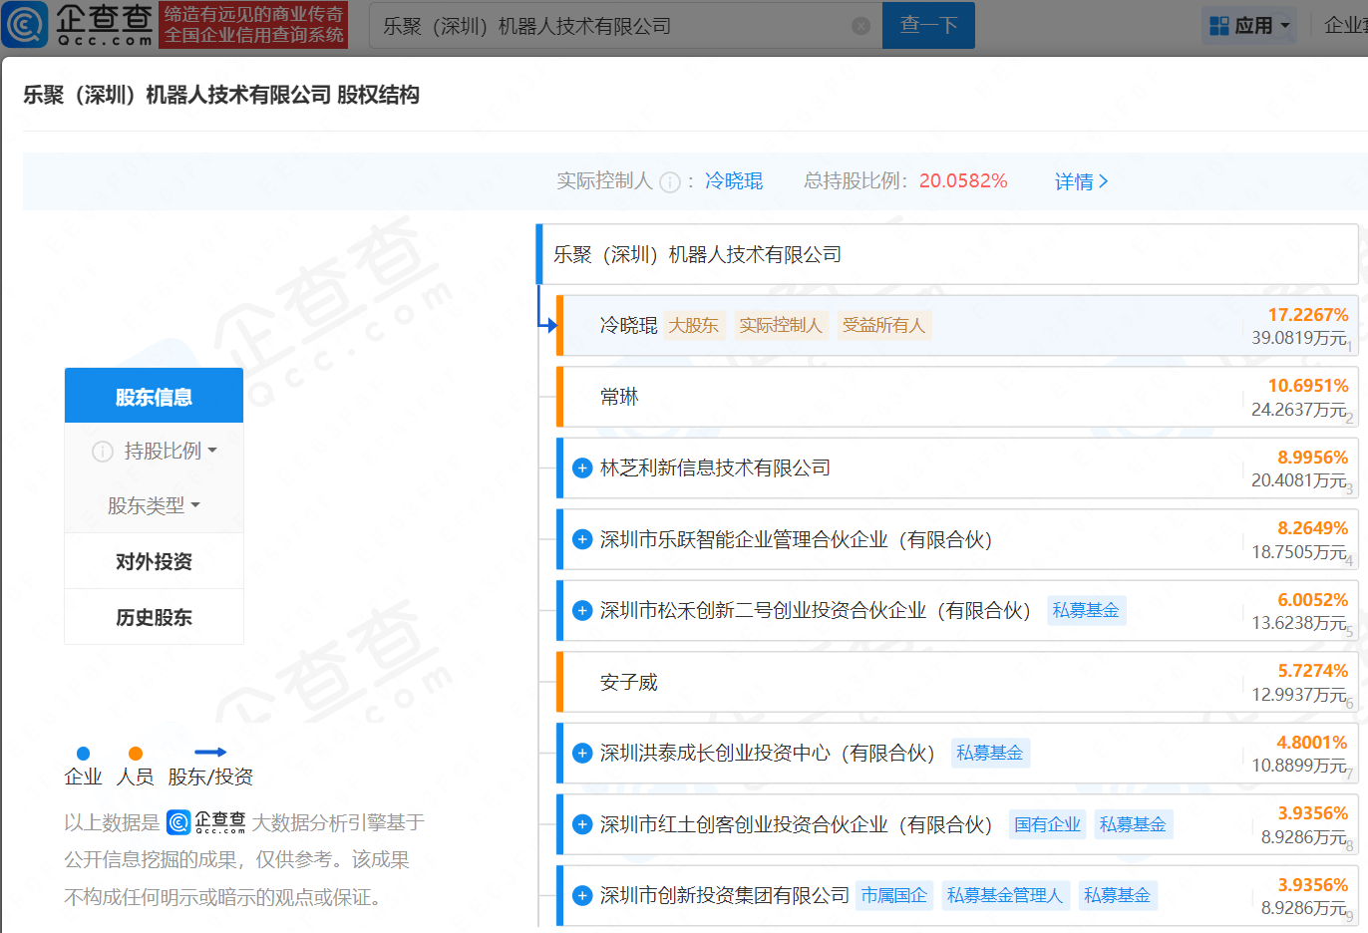Image resolution: width=1368 pixels, height=933 pixels.
Task: Click 私募基金 tag on 红土创客 row
Action: pyautogui.click(x=1133, y=824)
